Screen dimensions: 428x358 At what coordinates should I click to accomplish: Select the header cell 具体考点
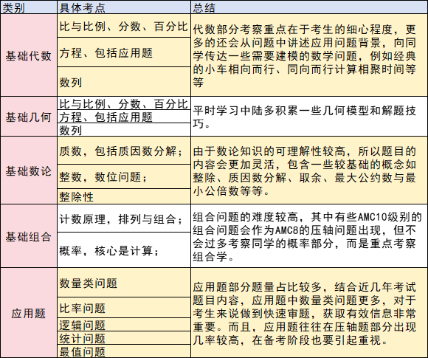pyautogui.click(x=124, y=7)
